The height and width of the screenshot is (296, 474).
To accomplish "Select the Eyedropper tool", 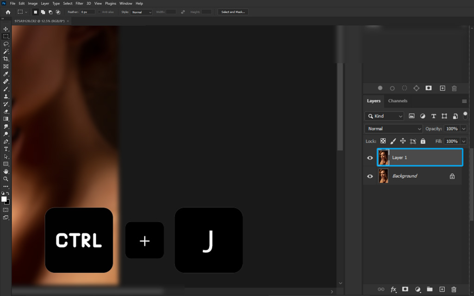I will coord(6,74).
